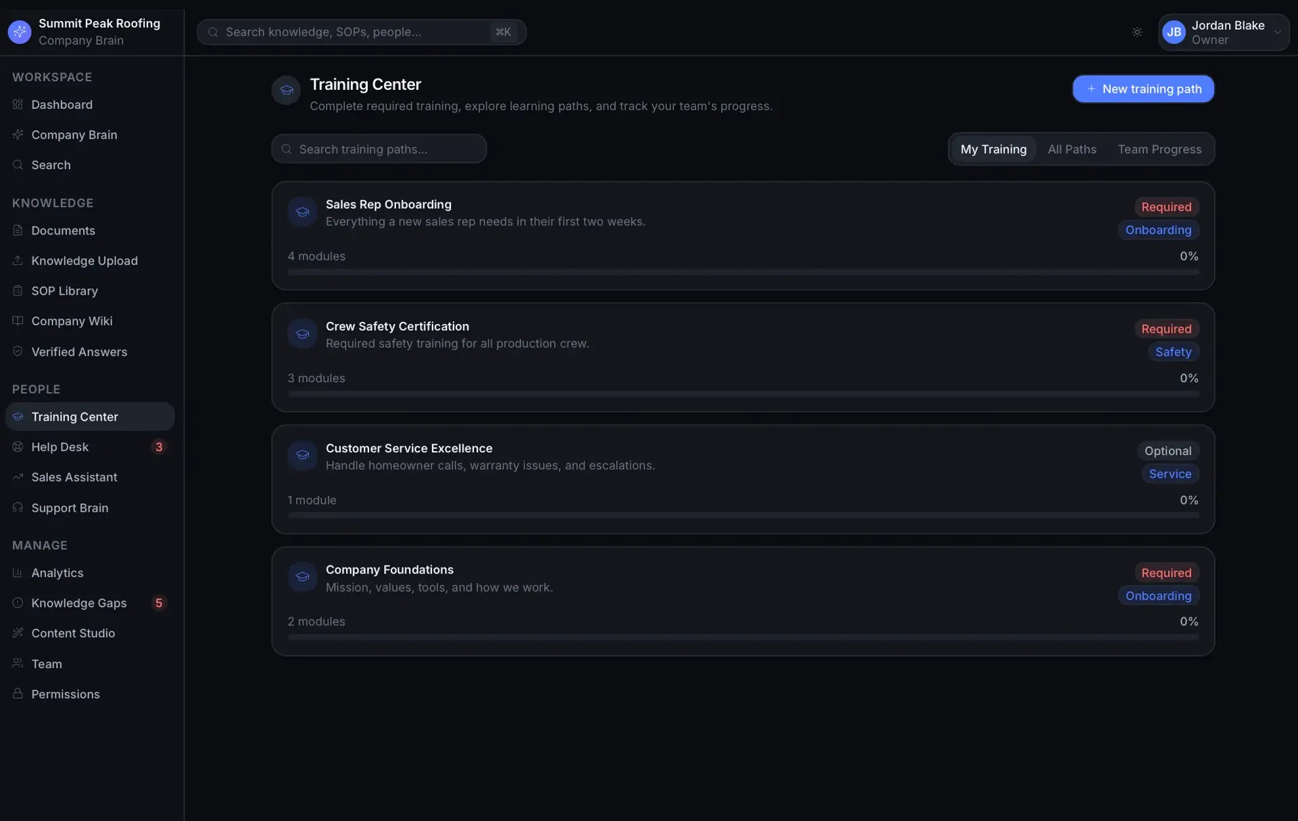Click the global Search knowledge, SOPs, people field
This screenshot has height=821, width=1298.
click(362, 32)
